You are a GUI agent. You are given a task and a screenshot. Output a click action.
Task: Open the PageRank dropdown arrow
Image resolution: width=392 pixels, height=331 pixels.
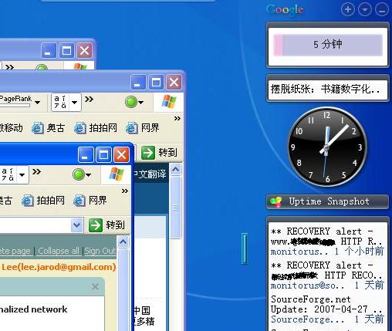tap(38, 103)
